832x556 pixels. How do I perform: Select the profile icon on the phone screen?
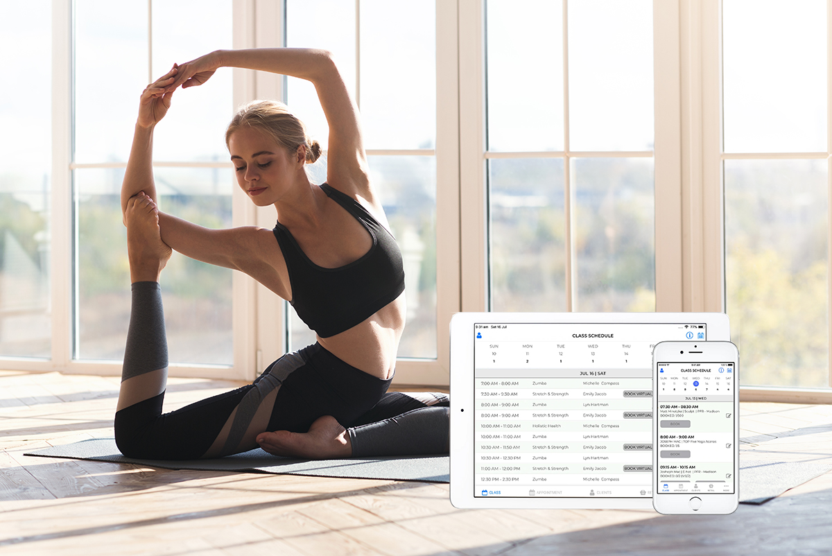(661, 370)
